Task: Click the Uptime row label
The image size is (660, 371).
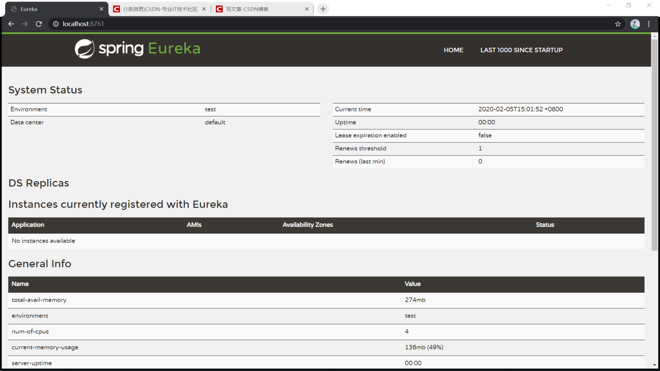Action: click(345, 122)
